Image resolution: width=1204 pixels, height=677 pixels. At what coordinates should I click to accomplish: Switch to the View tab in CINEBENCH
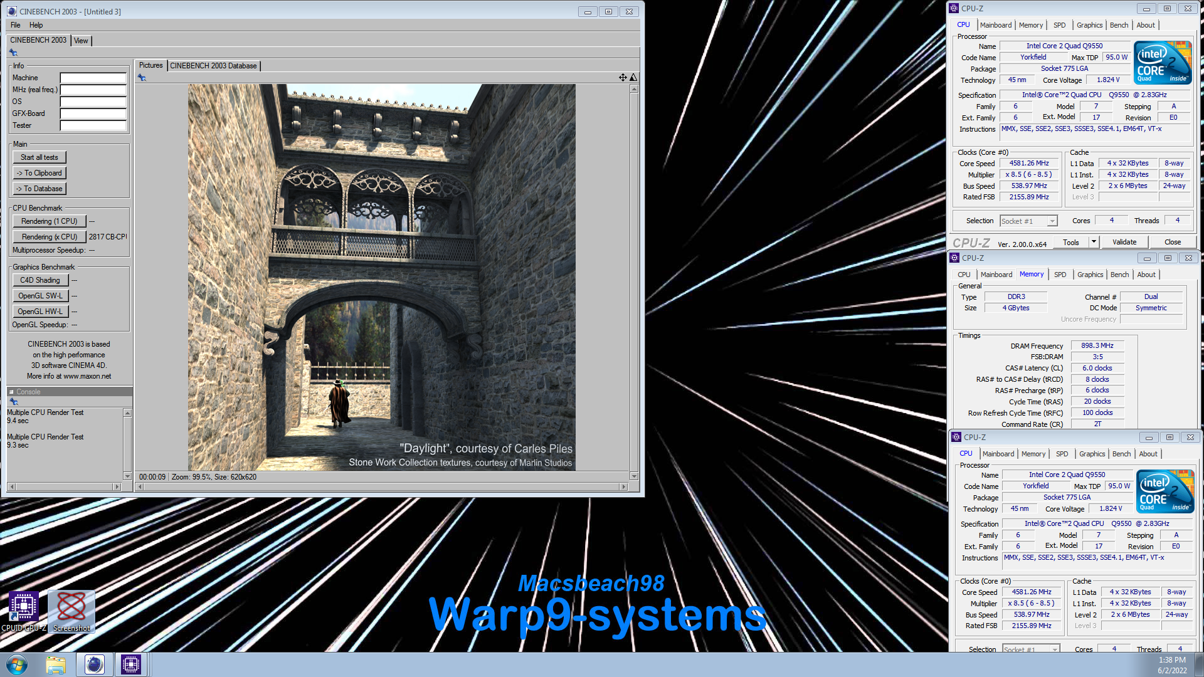pos(81,41)
